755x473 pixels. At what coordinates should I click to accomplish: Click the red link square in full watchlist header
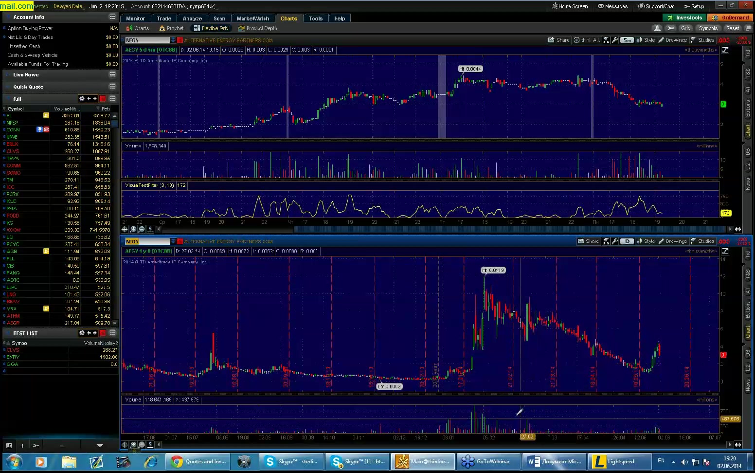coord(103,99)
